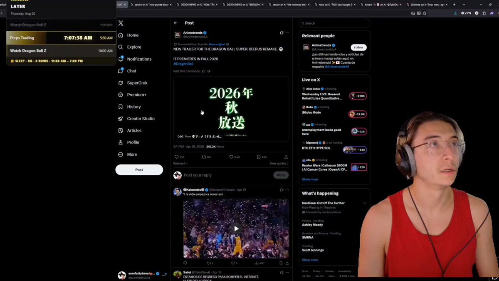Viewport: 499px width, 281px height.
Task: Click the white Post button in sidebar
Action: click(139, 169)
